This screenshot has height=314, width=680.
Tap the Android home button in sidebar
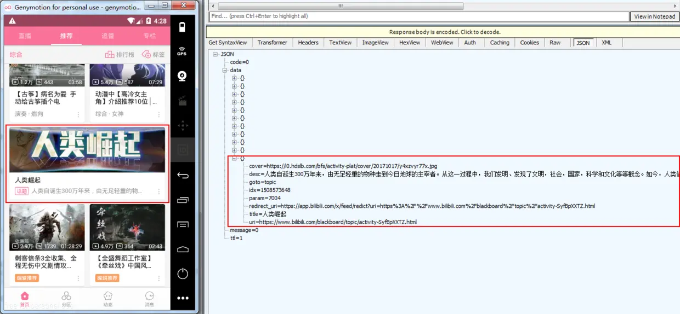click(183, 249)
